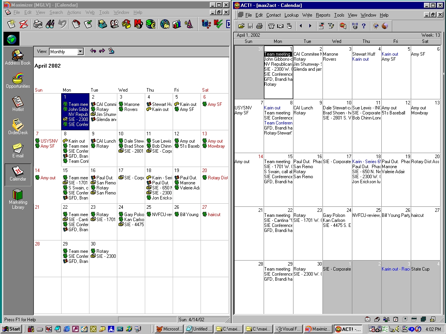Click the telephone call icon in ACT! toolbar
This screenshot has width=446, height=334.
click(x=271, y=26)
